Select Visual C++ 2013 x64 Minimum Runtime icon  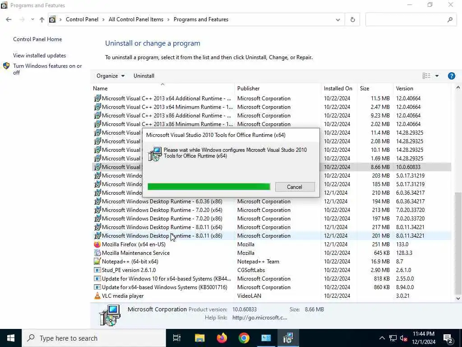[x=97, y=107]
